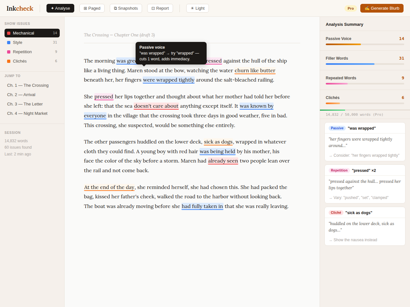Open the Cliché 'sick as dogs' card details
Viewport: 410px width, 307px height.
point(365,213)
